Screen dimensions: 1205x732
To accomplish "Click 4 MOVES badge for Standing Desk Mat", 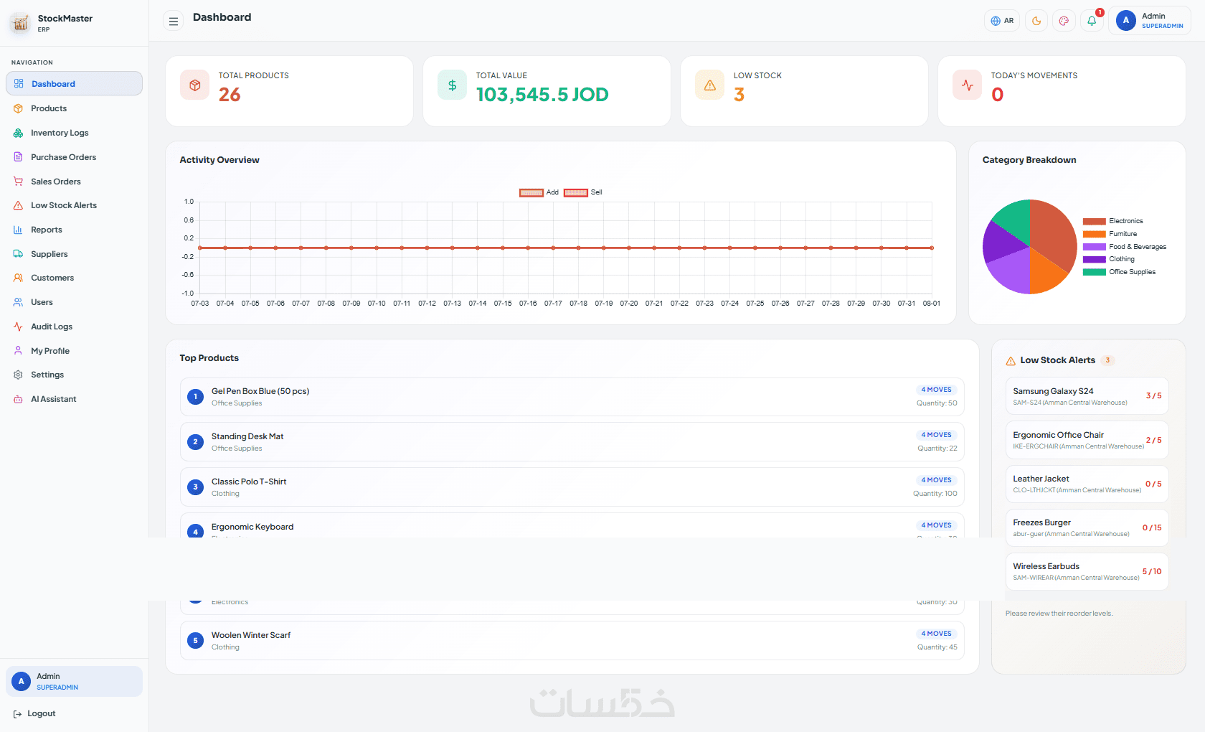I will point(936,435).
